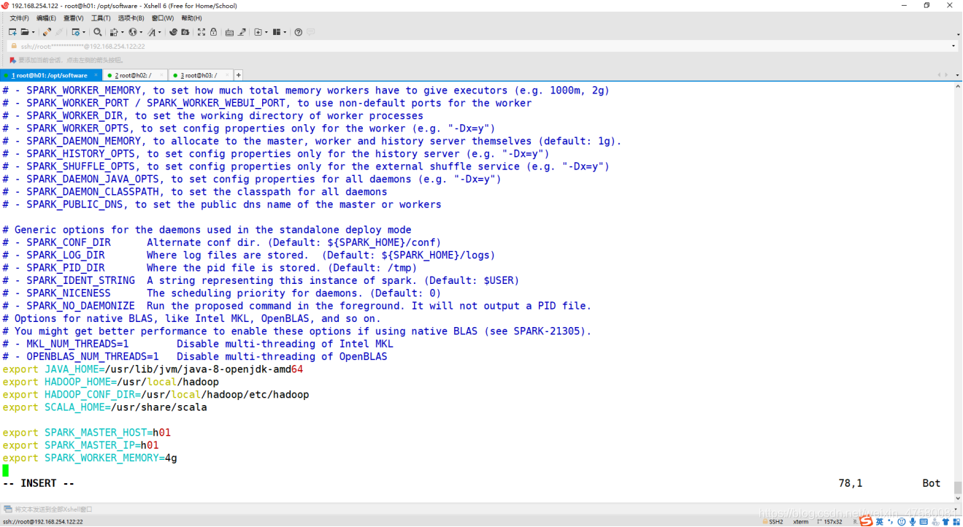This screenshot has width=963, height=527.
Task: Open the 选项卡(B) menu
Action: tap(131, 18)
